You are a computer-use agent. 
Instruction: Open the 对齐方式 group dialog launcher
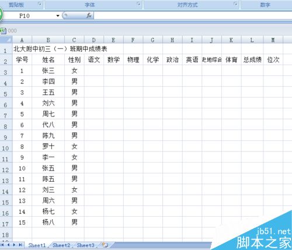[x=235, y=3]
